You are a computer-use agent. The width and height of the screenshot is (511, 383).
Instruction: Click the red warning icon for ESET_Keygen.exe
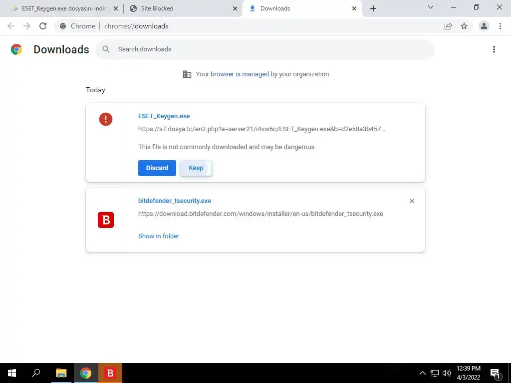click(106, 119)
